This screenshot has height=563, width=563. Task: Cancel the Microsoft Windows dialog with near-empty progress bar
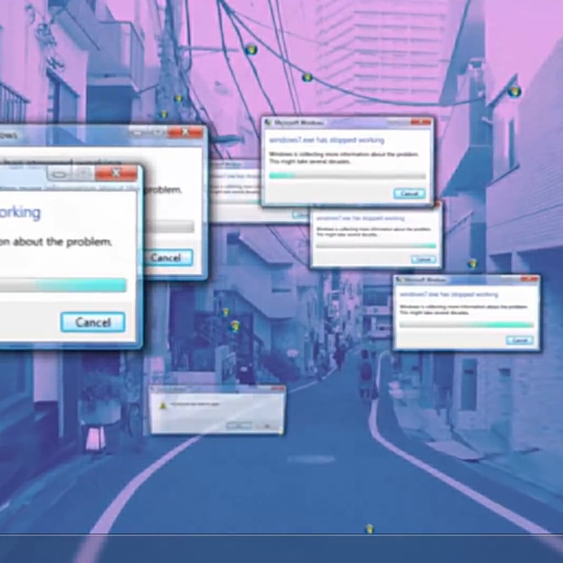(x=409, y=194)
